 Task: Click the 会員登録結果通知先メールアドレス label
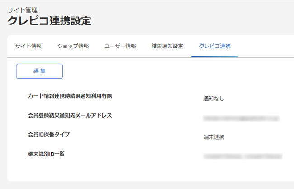click(70, 115)
